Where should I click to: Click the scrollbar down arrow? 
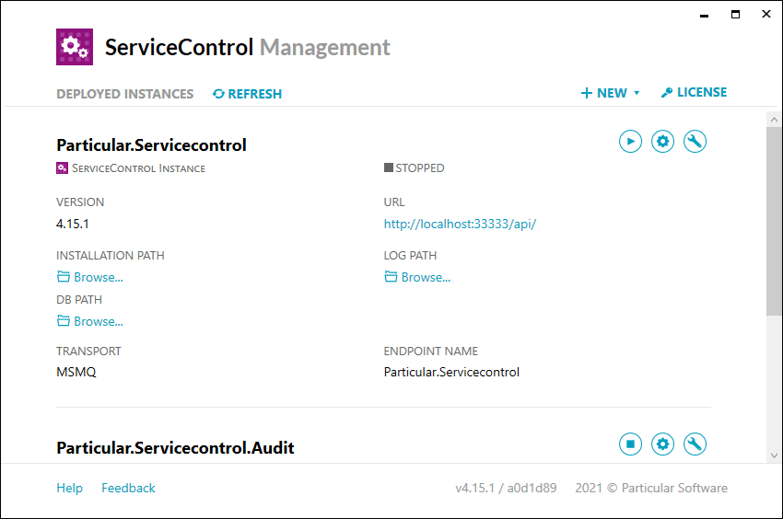774,456
